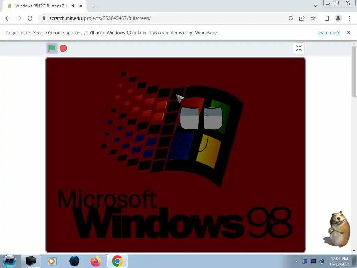Open the dark globe app in taskbar
357x268 pixels.
75,261
